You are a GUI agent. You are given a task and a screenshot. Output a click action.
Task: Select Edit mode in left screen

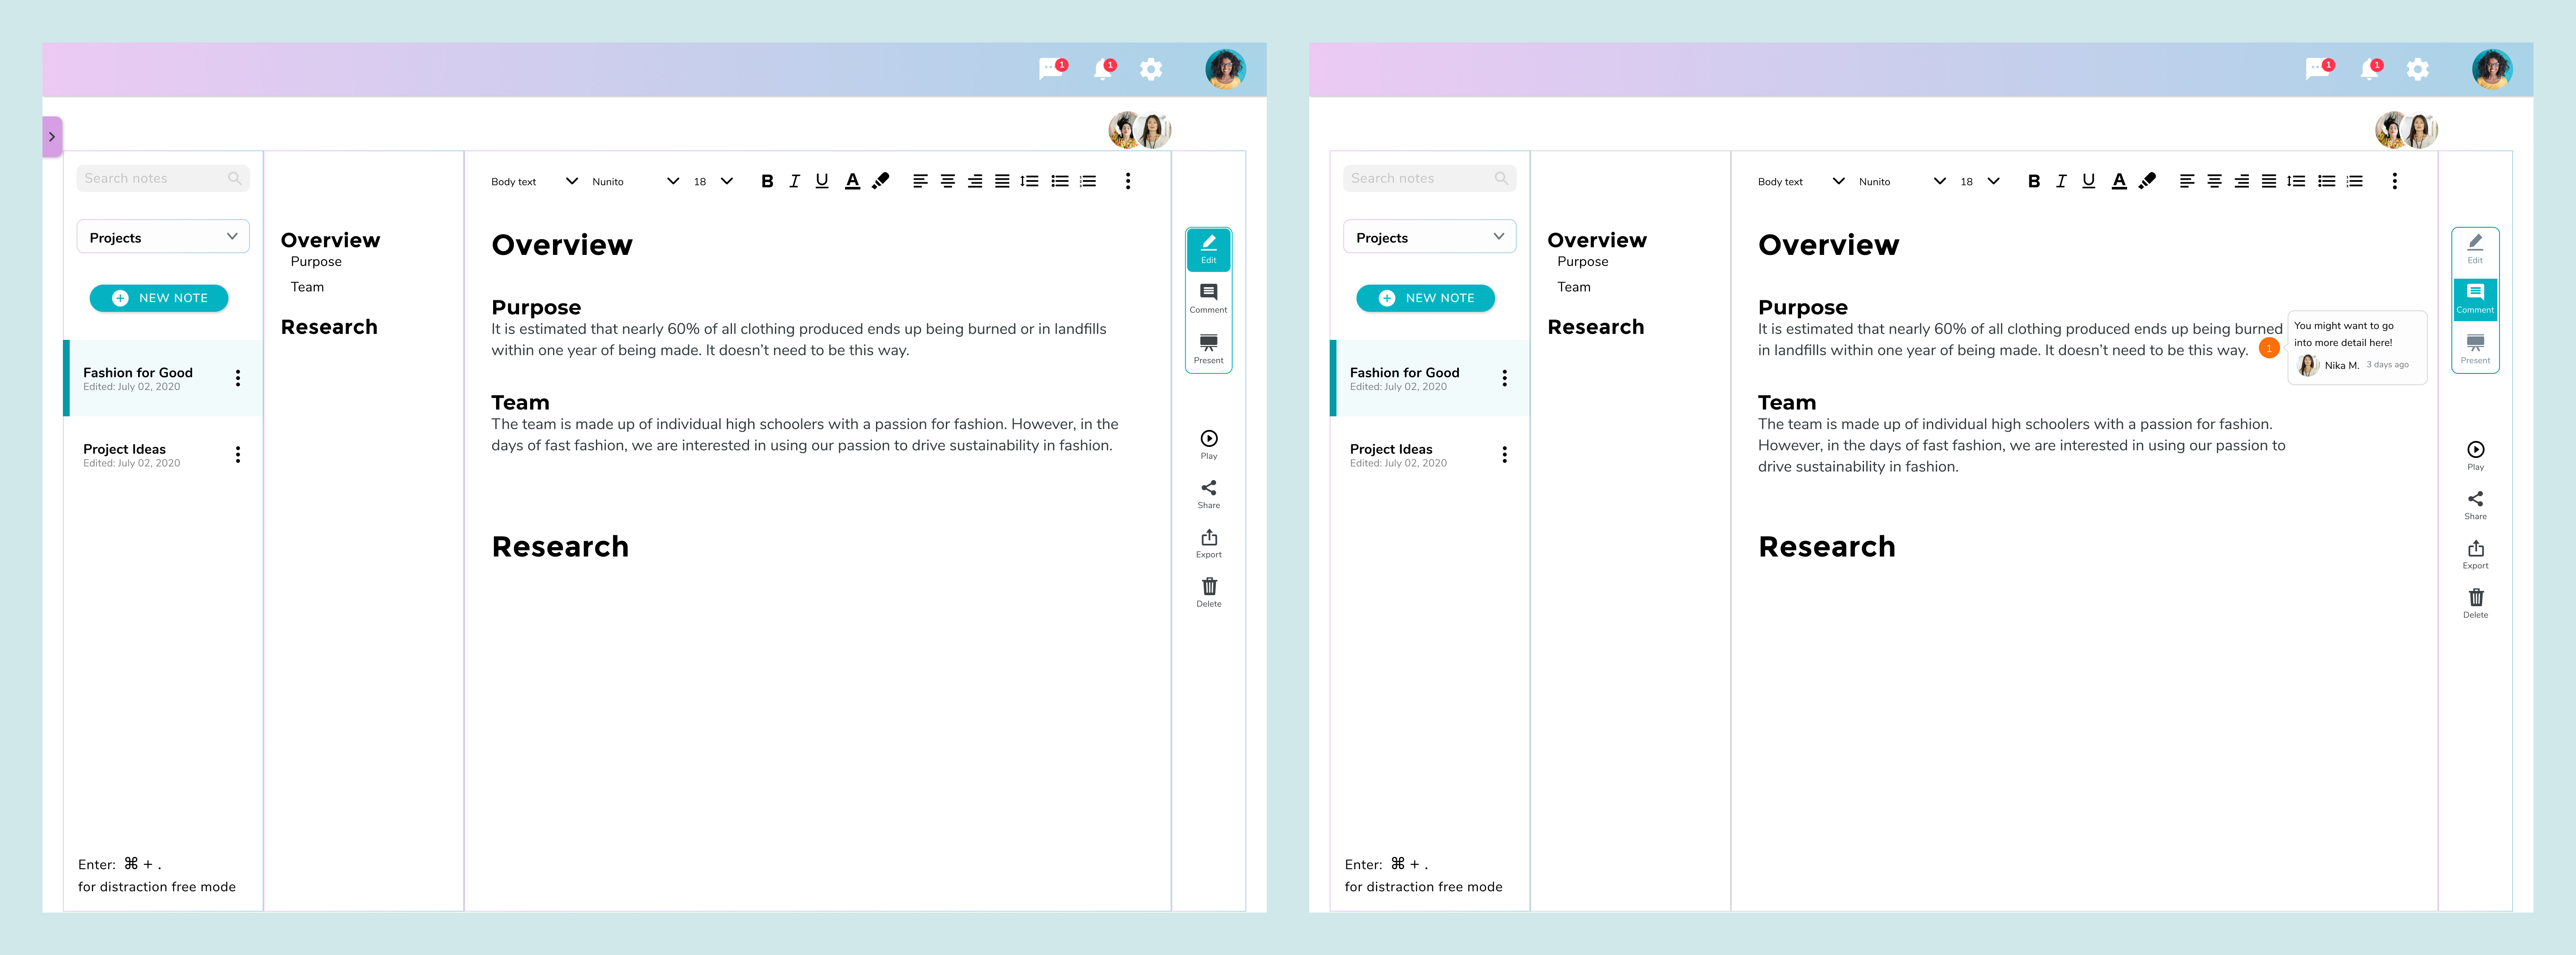coord(1208,250)
